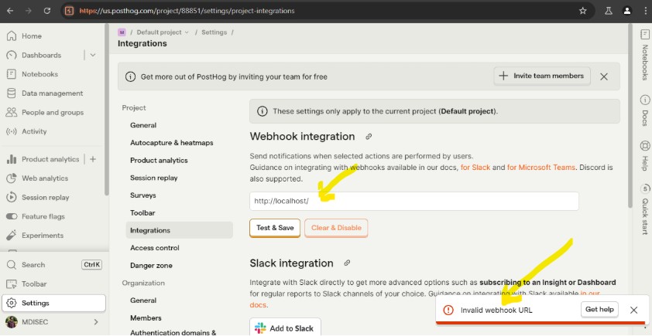Click the Webhook integration anchor link icon
Image resolution: width=652 pixels, height=336 pixels.
pos(369,137)
